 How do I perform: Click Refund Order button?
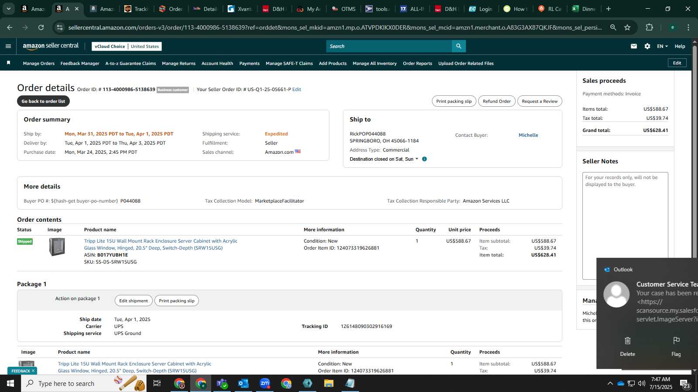pyautogui.click(x=496, y=101)
